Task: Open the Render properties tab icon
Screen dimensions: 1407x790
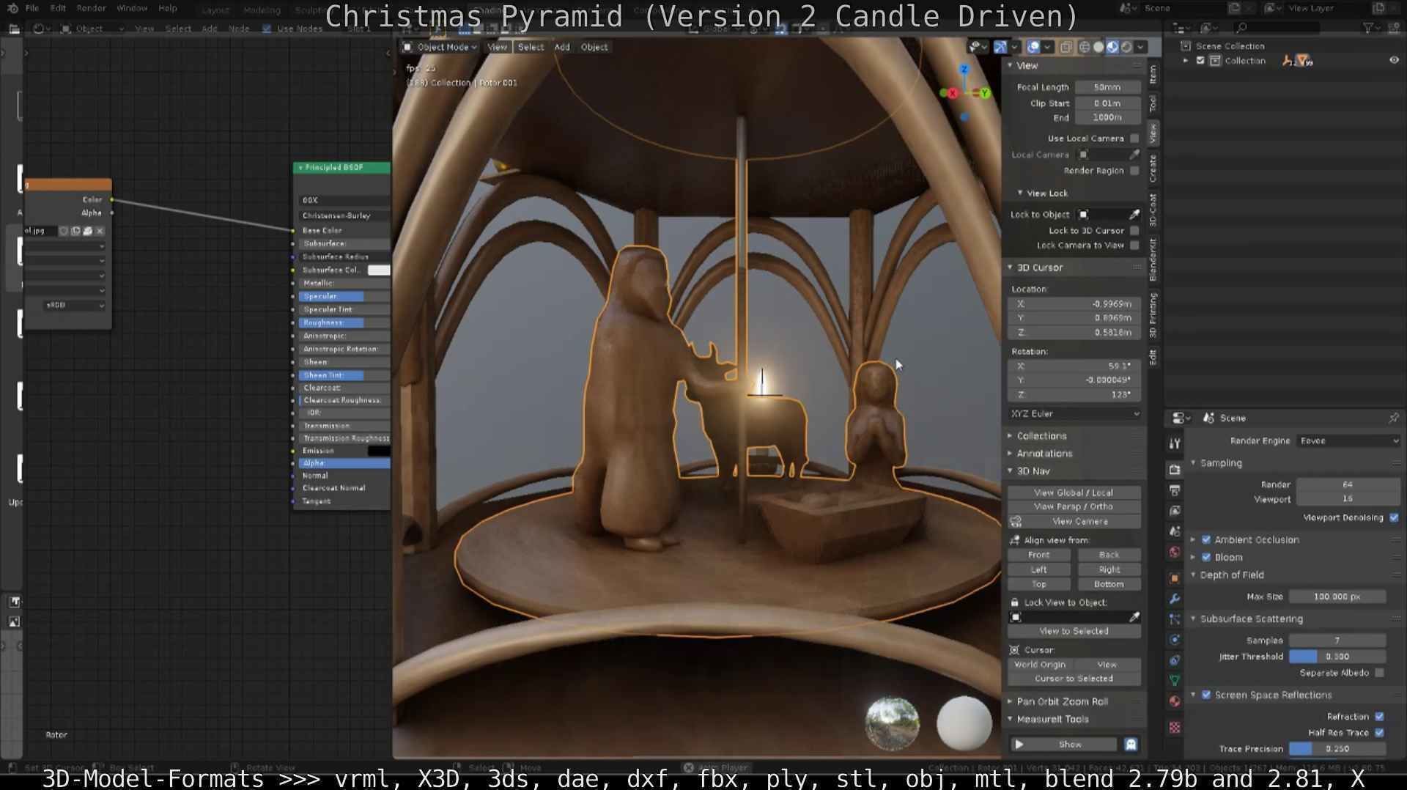Action: (x=1175, y=470)
